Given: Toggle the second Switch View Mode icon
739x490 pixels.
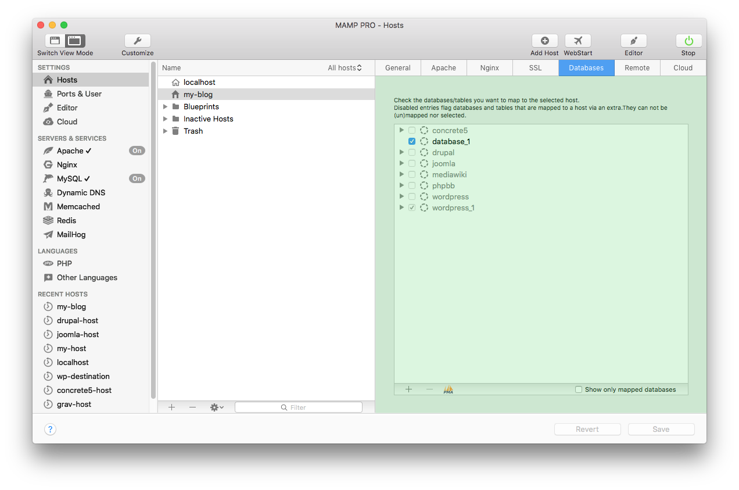Looking at the screenshot, I should point(74,41).
